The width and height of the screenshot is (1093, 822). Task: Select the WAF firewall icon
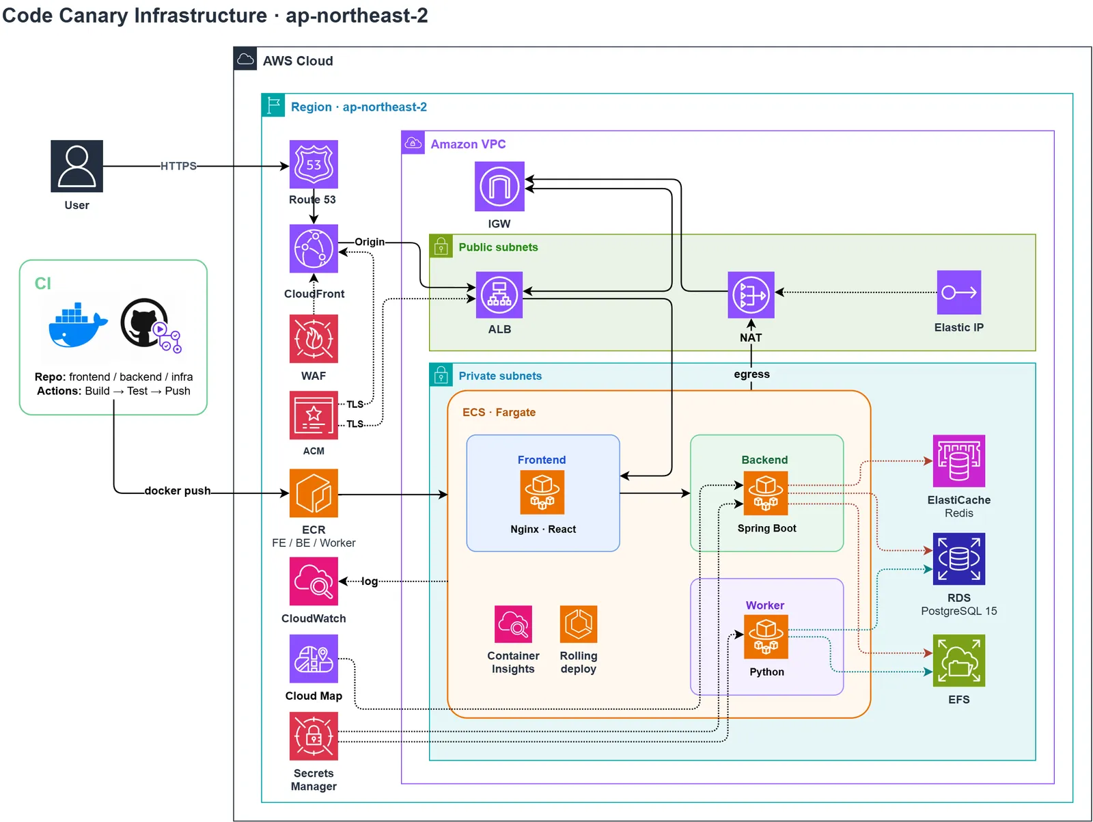pos(314,339)
